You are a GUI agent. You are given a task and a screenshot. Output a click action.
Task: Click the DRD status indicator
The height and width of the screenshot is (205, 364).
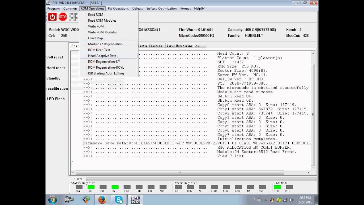tap(91, 187)
